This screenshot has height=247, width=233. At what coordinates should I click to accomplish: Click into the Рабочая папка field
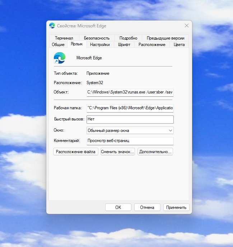(130, 108)
